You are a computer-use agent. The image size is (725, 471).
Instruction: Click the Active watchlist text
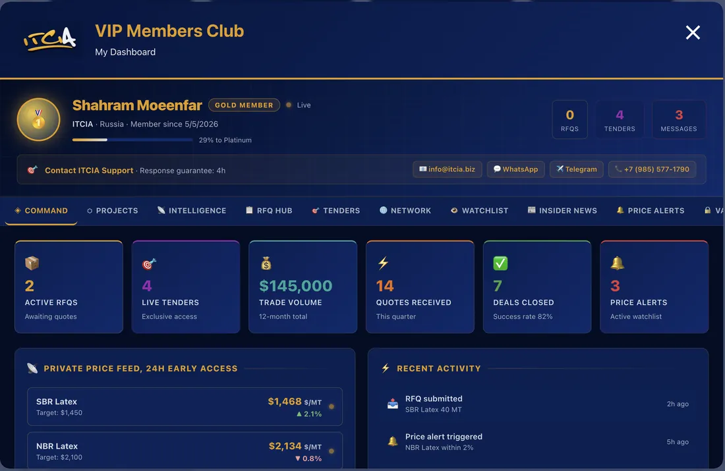pos(636,317)
